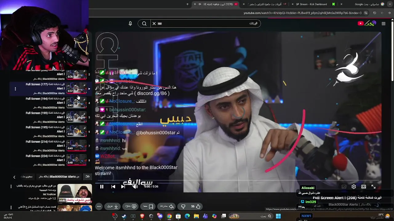Open a new browser tab
394x221 pixels.
[x=187, y=4]
